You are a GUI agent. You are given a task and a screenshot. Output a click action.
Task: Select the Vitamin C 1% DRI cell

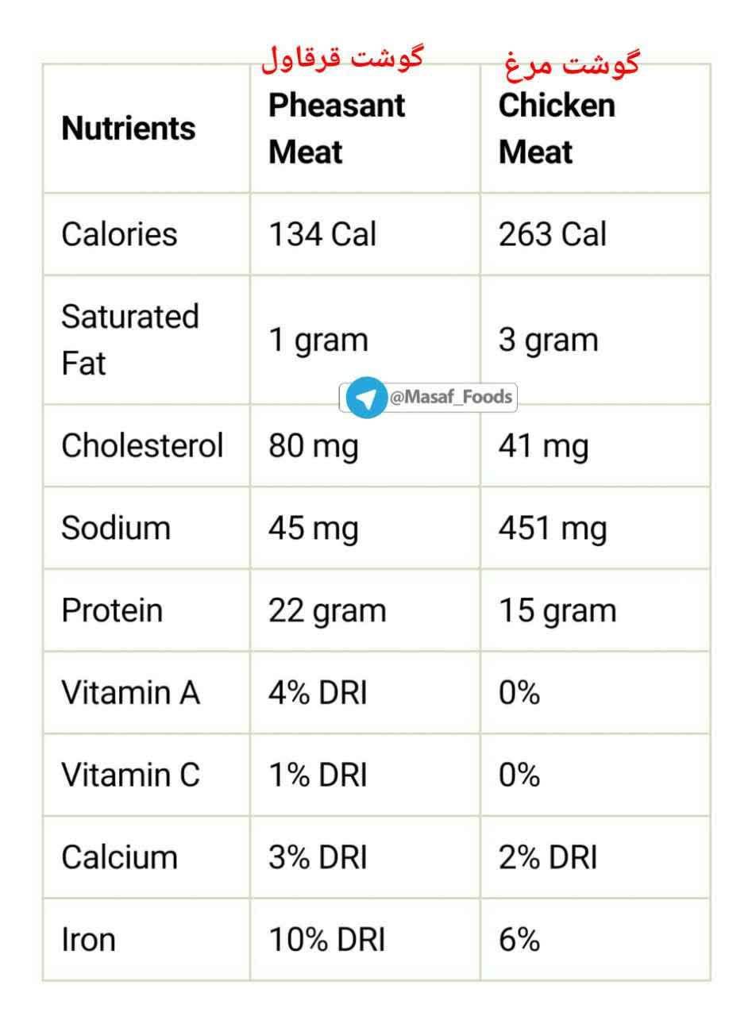tap(318, 775)
